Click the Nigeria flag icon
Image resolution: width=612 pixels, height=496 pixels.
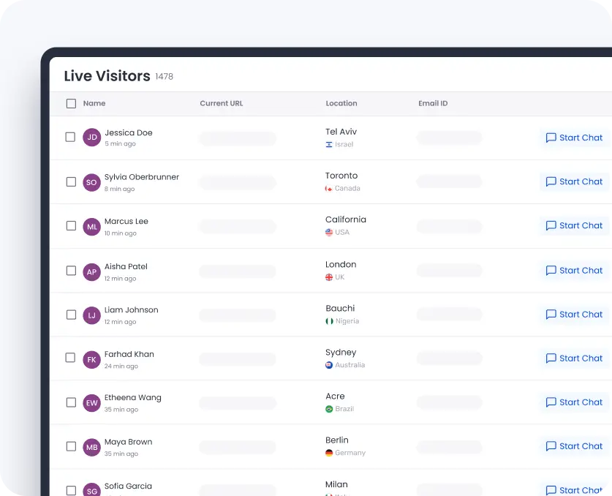pyautogui.click(x=329, y=321)
